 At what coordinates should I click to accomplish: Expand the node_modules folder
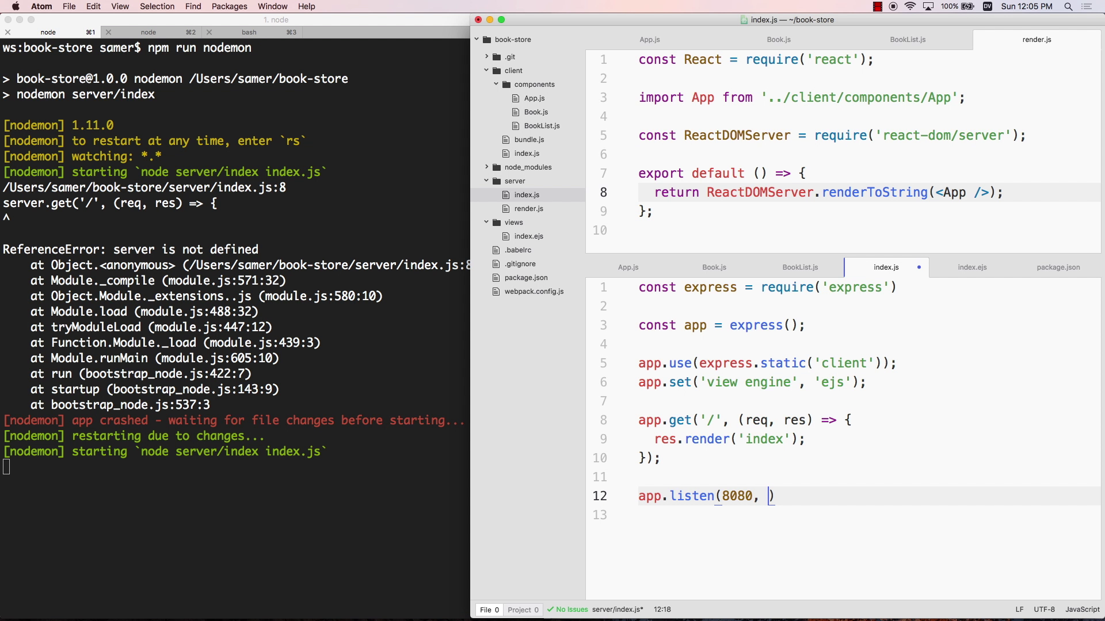(486, 167)
